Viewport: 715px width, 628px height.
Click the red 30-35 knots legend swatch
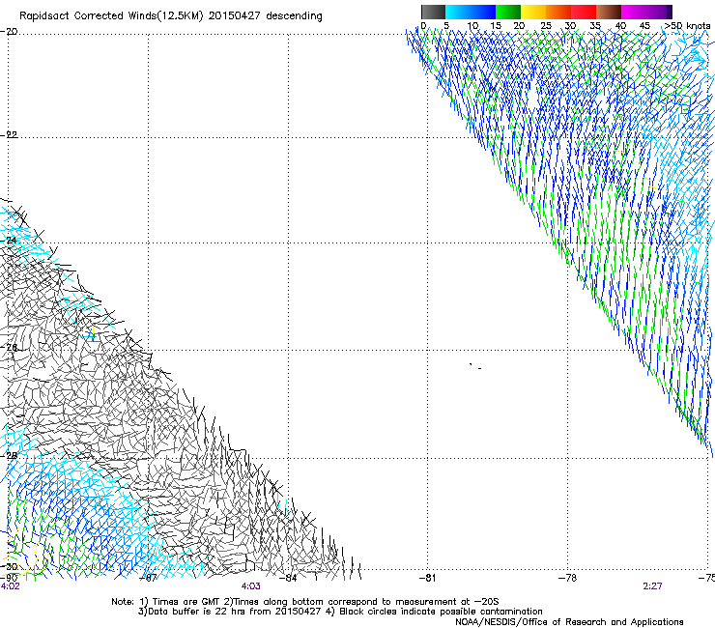[584, 12]
